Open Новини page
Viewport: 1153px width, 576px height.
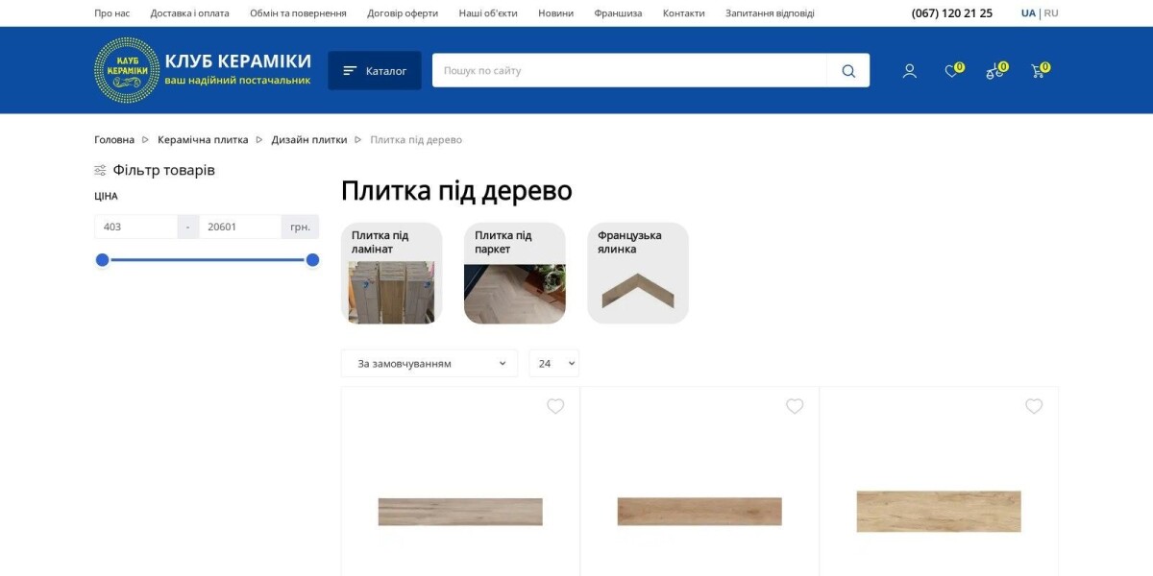pyautogui.click(x=555, y=13)
